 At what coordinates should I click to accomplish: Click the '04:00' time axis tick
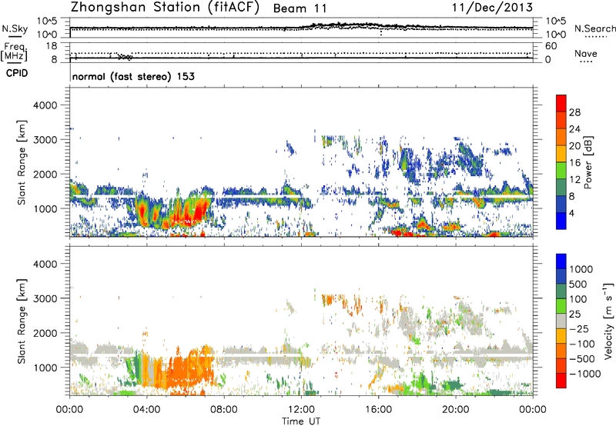click(146, 410)
